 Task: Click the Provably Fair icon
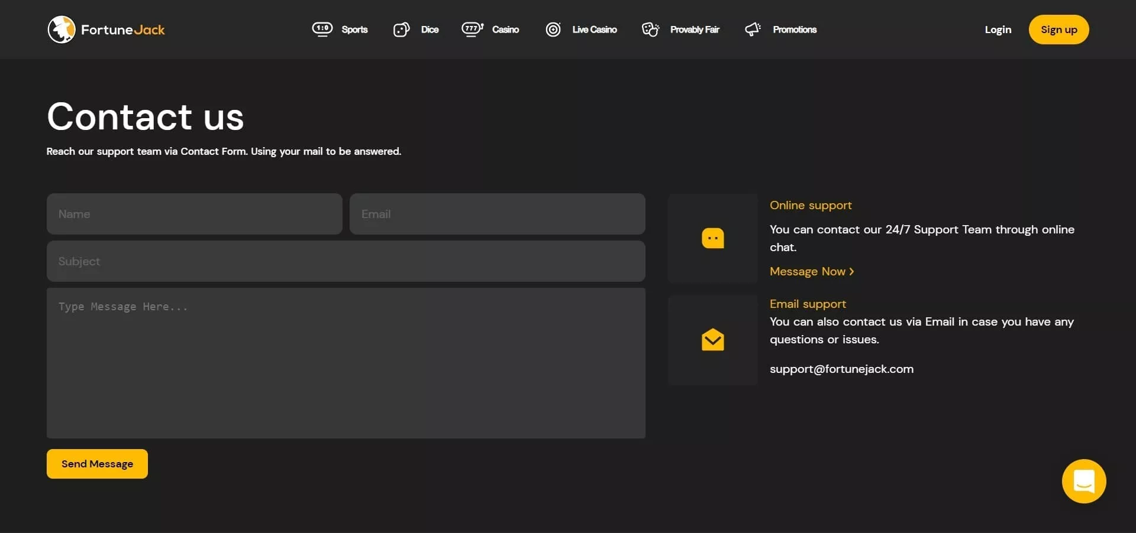(x=650, y=30)
